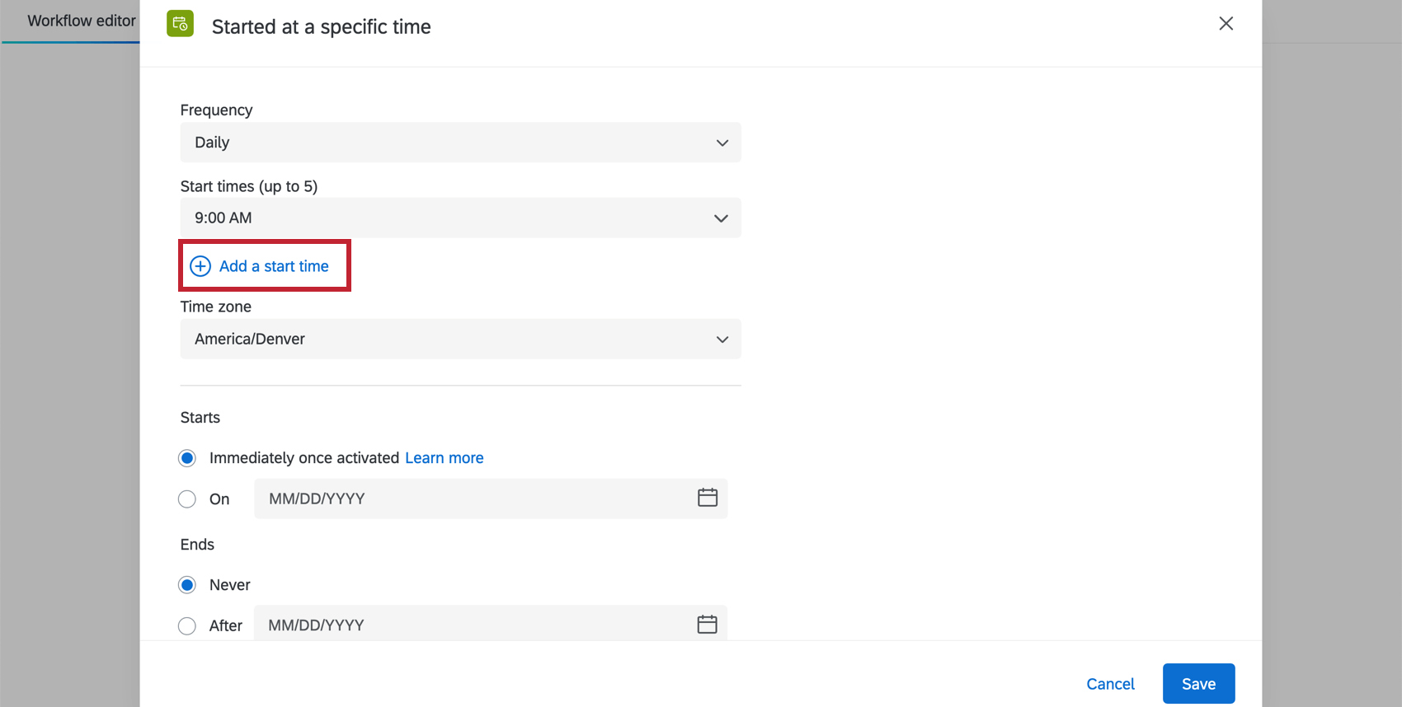
Task: Click the Save button
Action: tap(1198, 683)
